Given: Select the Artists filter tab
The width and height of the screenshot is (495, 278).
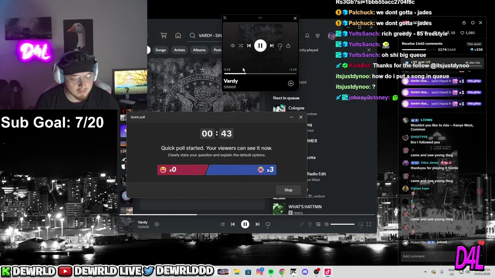Looking at the screenshot, I should pyautogui.click(x=179, y=50).
